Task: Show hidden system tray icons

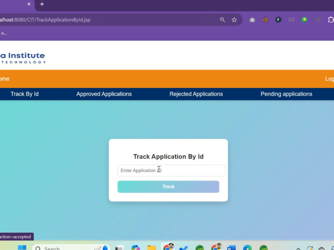Action: tap(298, 249)
